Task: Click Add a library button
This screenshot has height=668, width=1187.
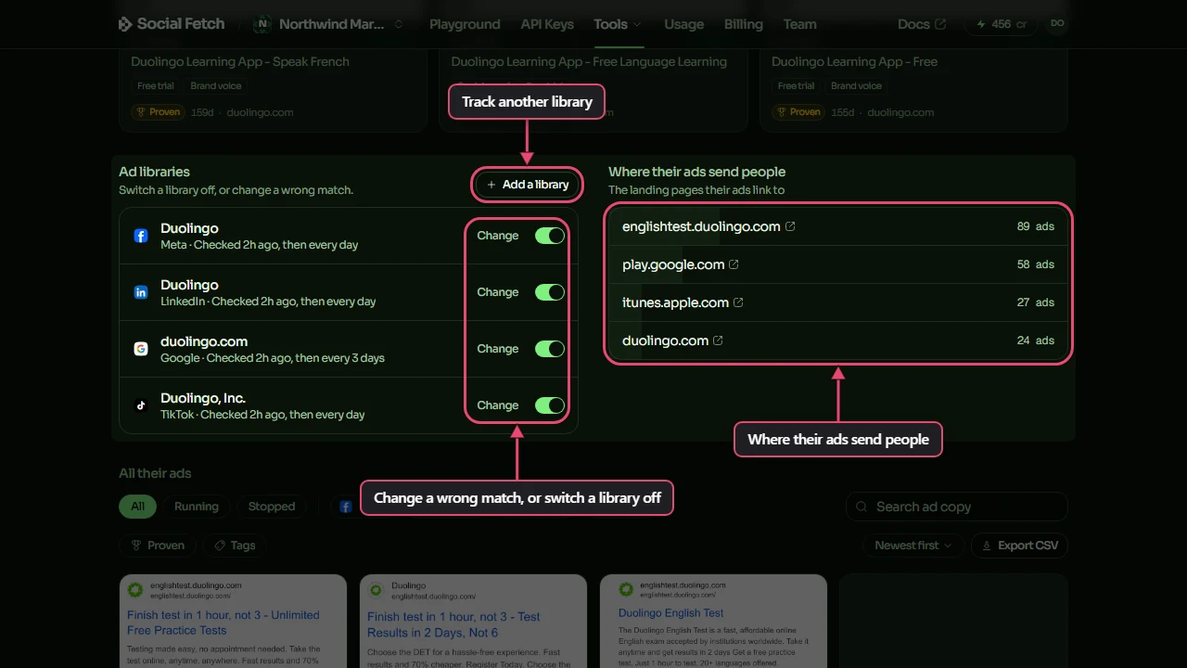Action: (528, 185)
